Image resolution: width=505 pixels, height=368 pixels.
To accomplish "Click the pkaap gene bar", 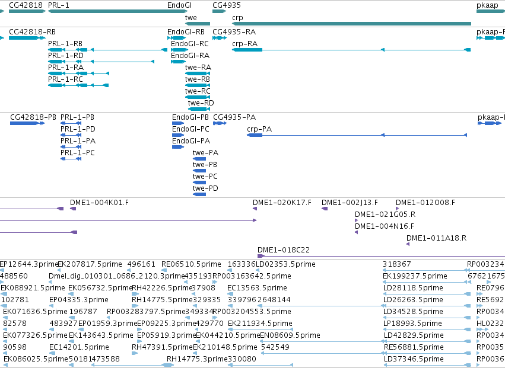I will click(491, 11).
